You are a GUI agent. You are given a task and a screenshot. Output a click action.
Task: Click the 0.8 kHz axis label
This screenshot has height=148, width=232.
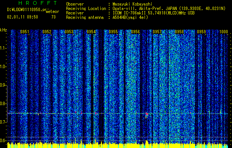pyautogui.click(x=3, y=104)
